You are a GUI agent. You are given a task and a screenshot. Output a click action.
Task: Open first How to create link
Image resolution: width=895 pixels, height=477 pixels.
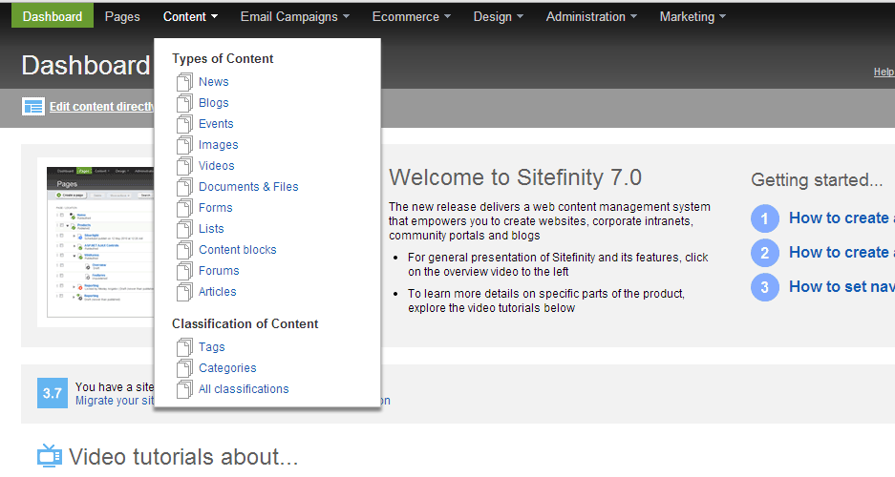(x=842, y=218)
